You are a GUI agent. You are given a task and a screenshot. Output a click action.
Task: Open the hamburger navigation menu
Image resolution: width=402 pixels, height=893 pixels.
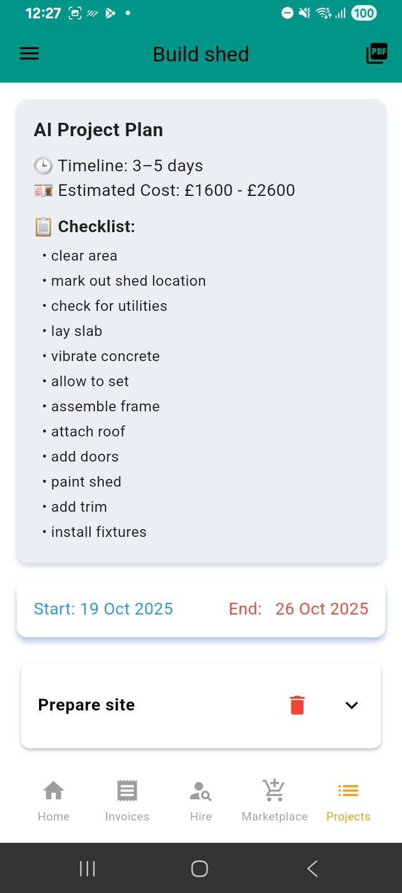tap(29, 53)
